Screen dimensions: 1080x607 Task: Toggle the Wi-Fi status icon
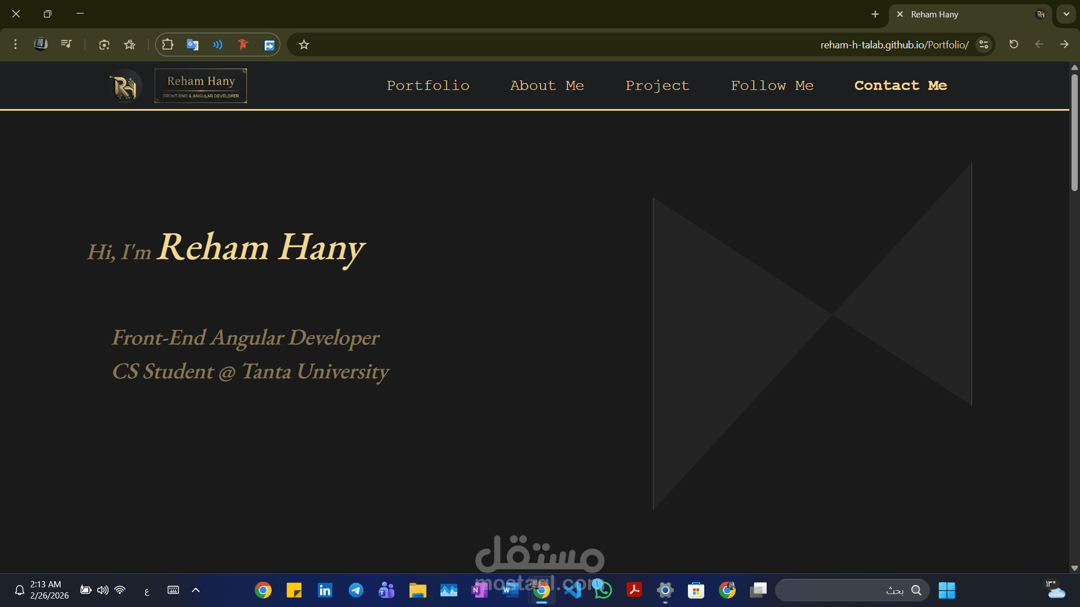[x=120, y=590]
